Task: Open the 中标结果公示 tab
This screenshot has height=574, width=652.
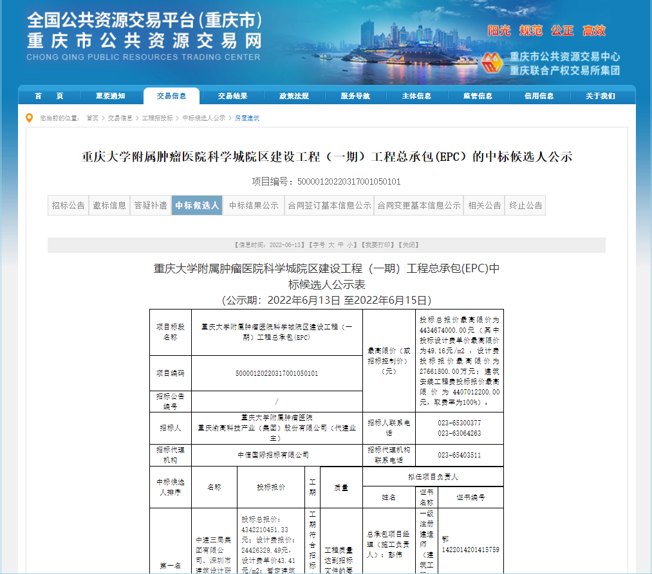Action: pyautogui.click(x=254, y=205)
